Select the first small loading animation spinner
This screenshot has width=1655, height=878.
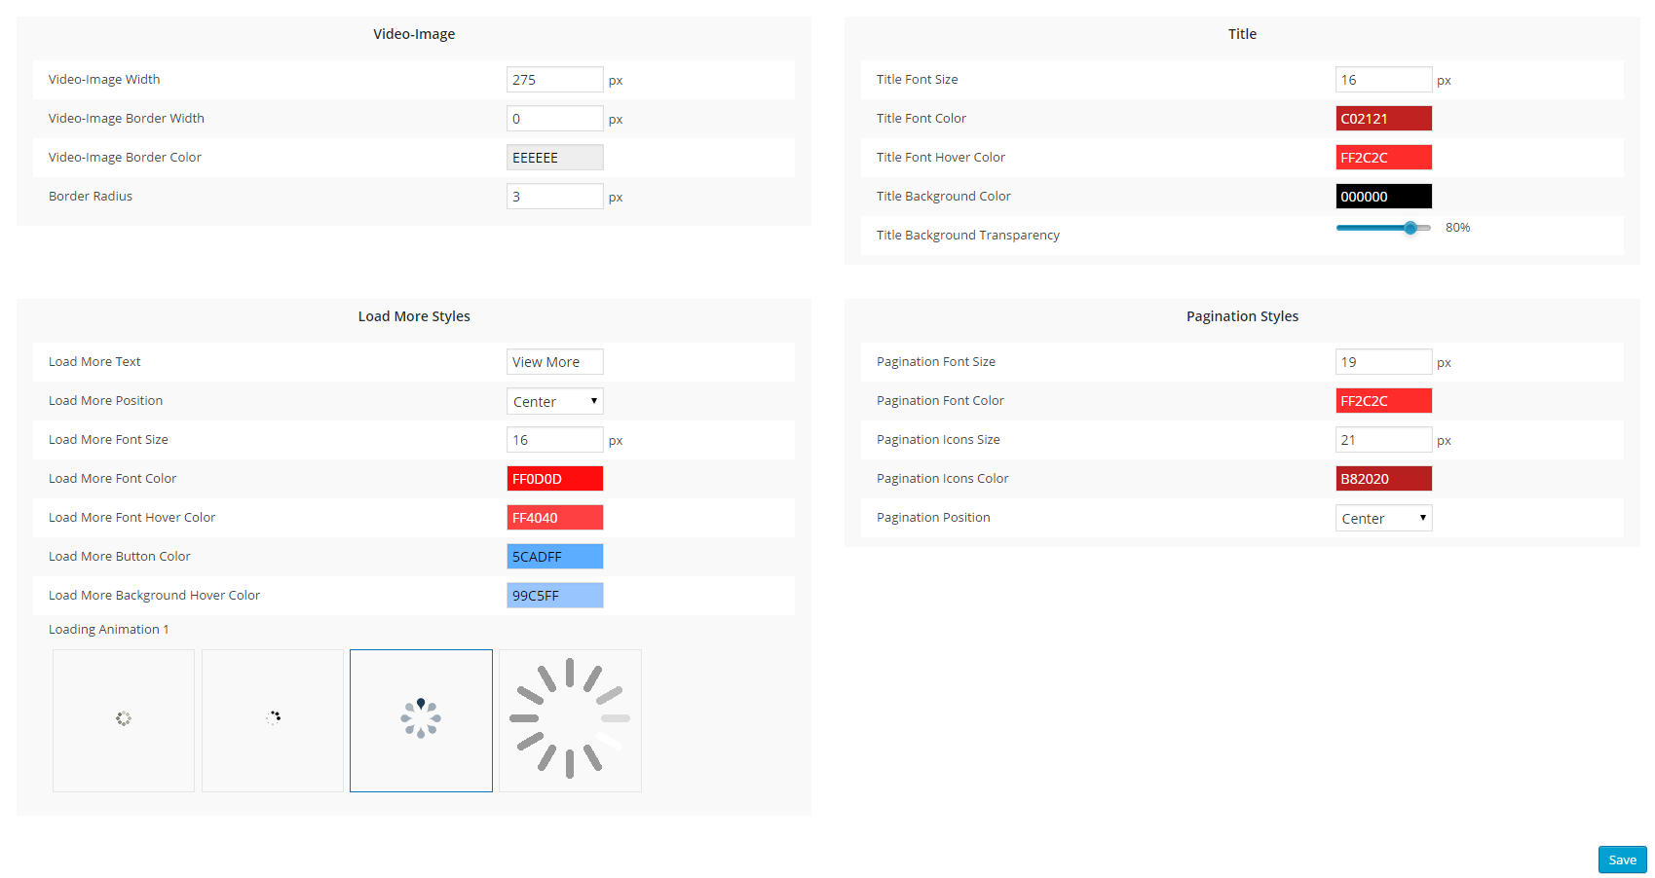124,720
